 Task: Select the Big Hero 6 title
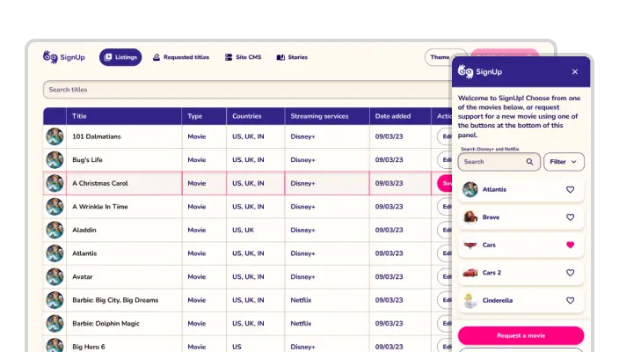[89, 347]
